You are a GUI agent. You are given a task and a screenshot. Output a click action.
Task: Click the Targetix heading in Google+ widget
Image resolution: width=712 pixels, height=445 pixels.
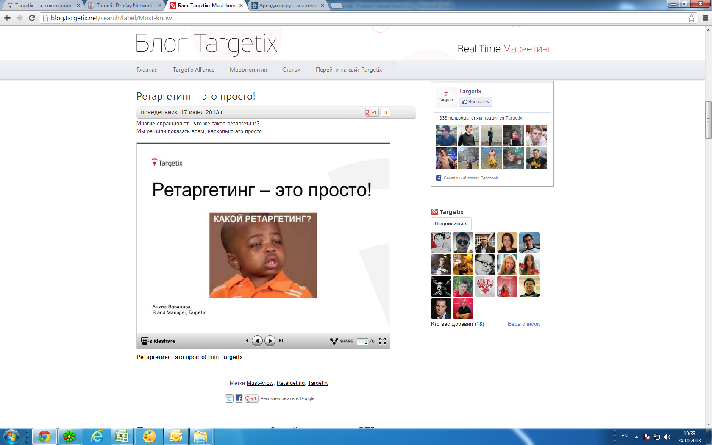point(451,212)
